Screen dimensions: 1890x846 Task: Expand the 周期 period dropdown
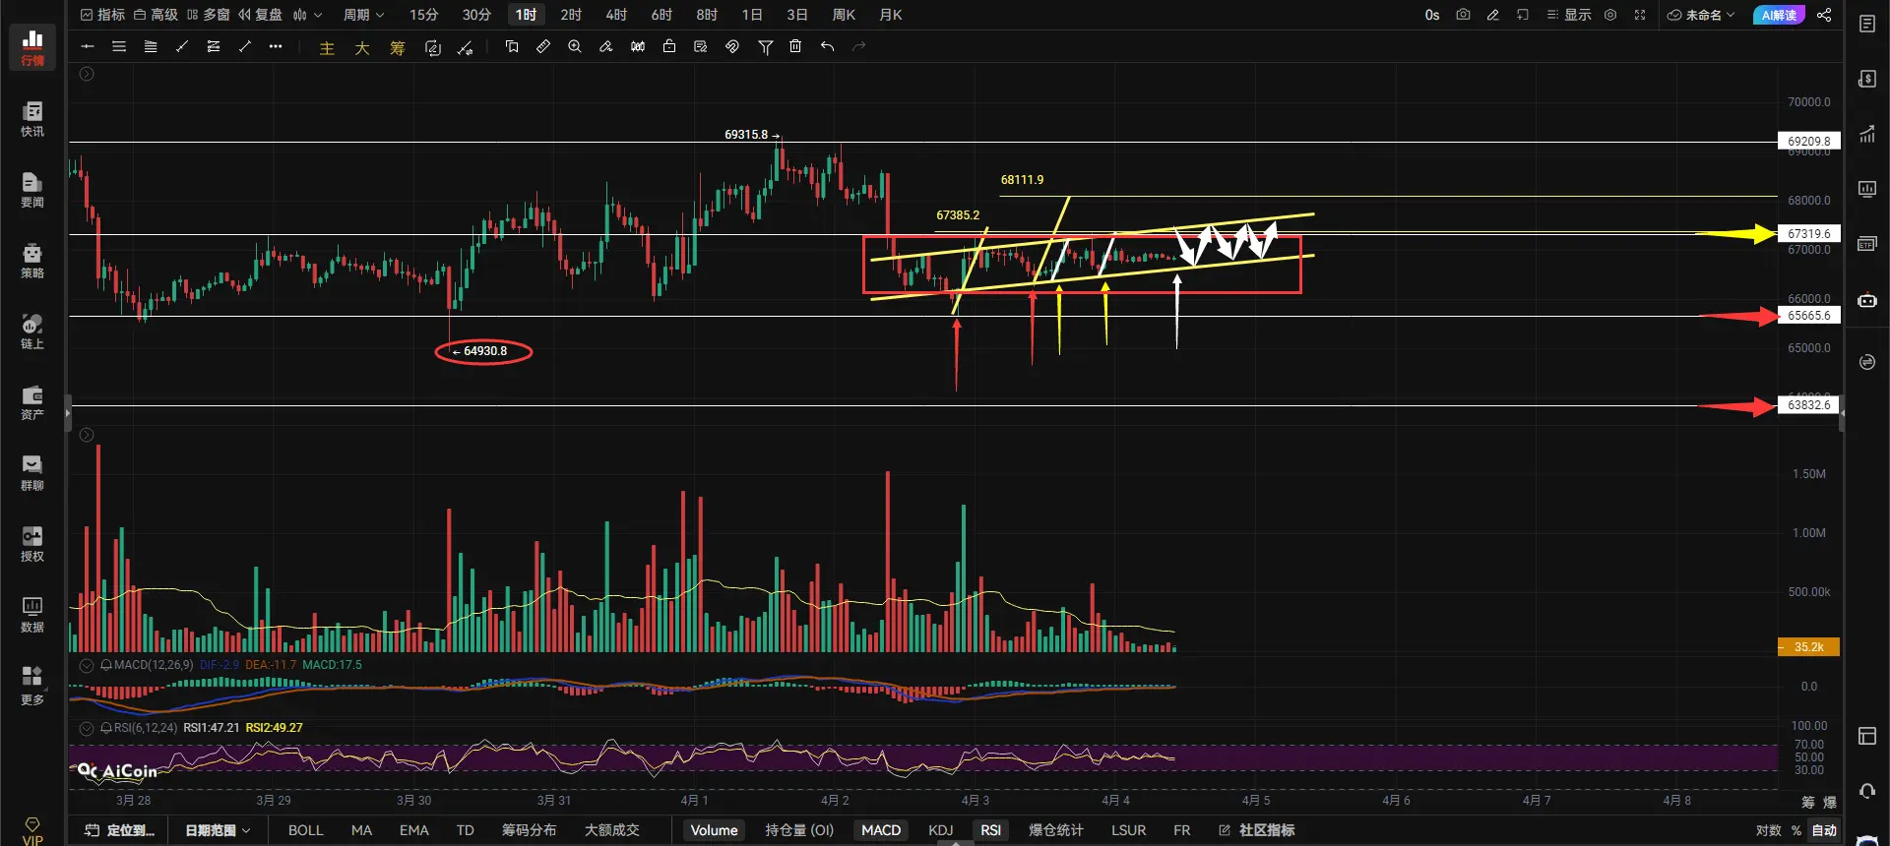coord(363,15)
